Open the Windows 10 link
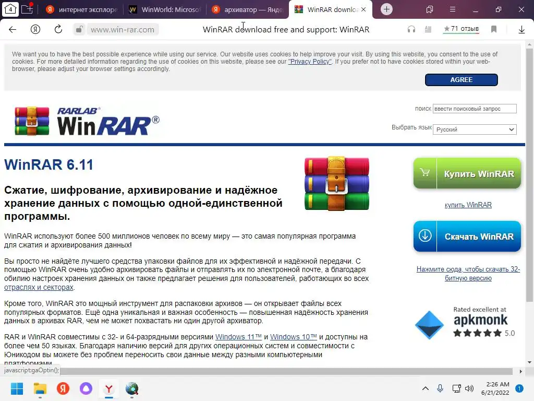534x401 pixels. pos(294,337)
